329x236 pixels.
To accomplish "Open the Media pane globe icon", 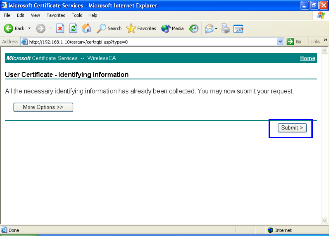I will (x=172, y=28).
